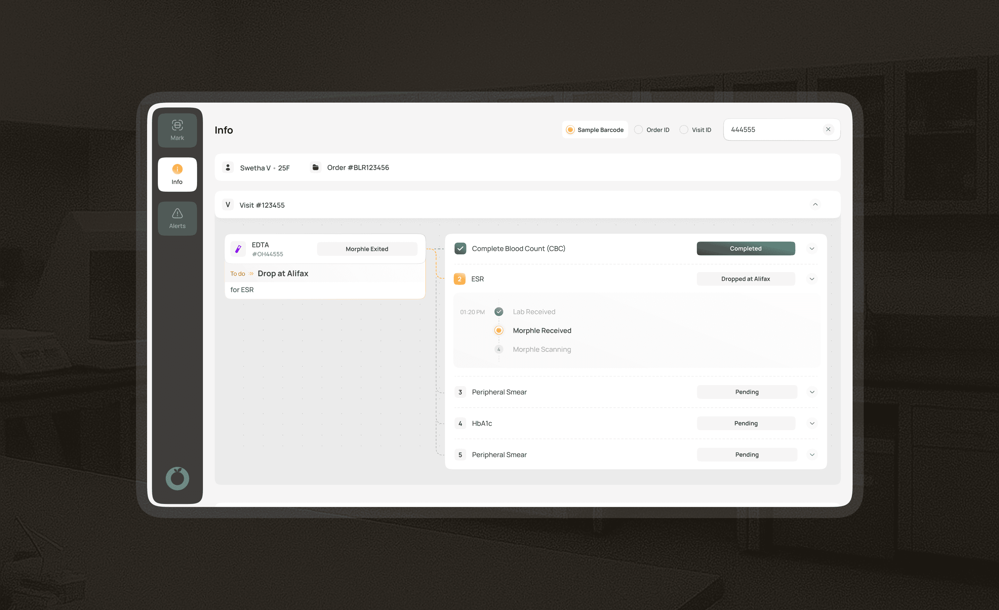Click the green apple logo icon
Screen dimensions: 999x610
(x=177, y=478)
